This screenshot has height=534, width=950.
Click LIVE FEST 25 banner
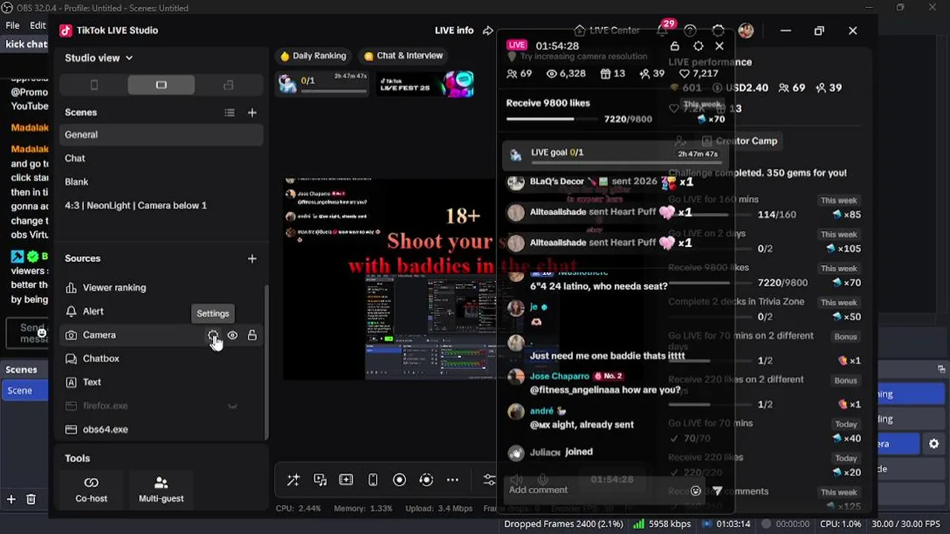(425, 84)
